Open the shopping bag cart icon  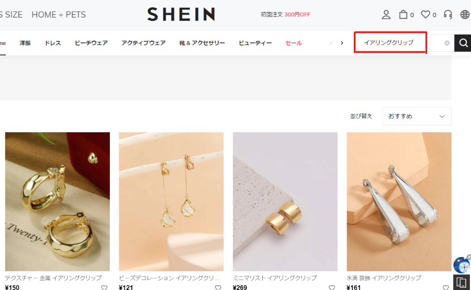click(403, 15)
